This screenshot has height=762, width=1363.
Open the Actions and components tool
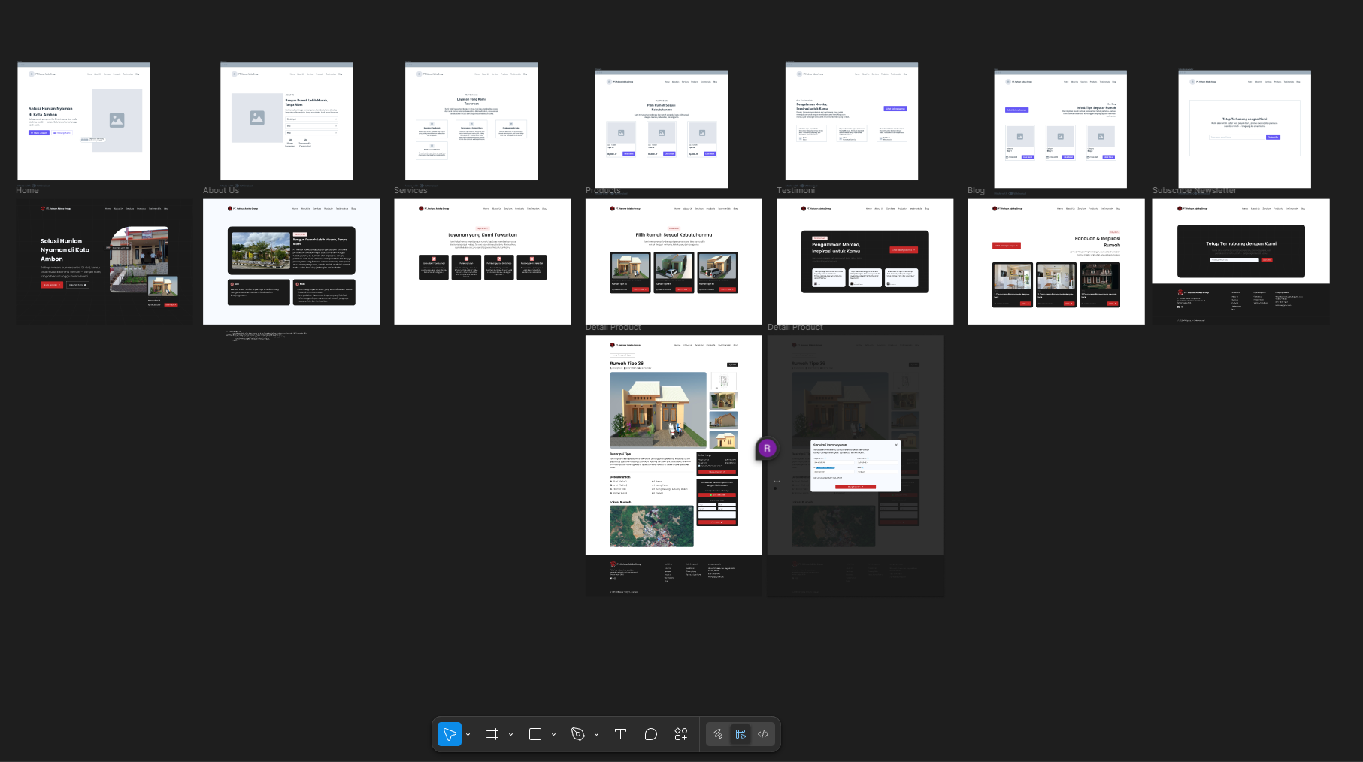pyautogui.click(x=681, y=734)
